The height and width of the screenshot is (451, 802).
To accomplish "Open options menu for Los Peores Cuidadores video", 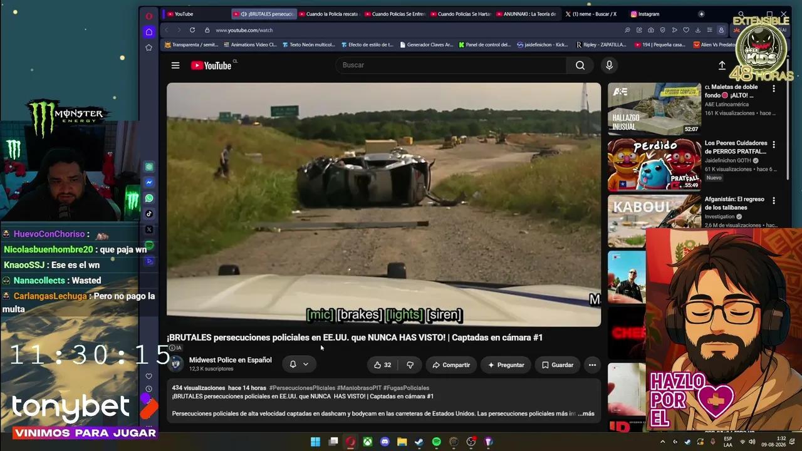I will pos(774,145).
